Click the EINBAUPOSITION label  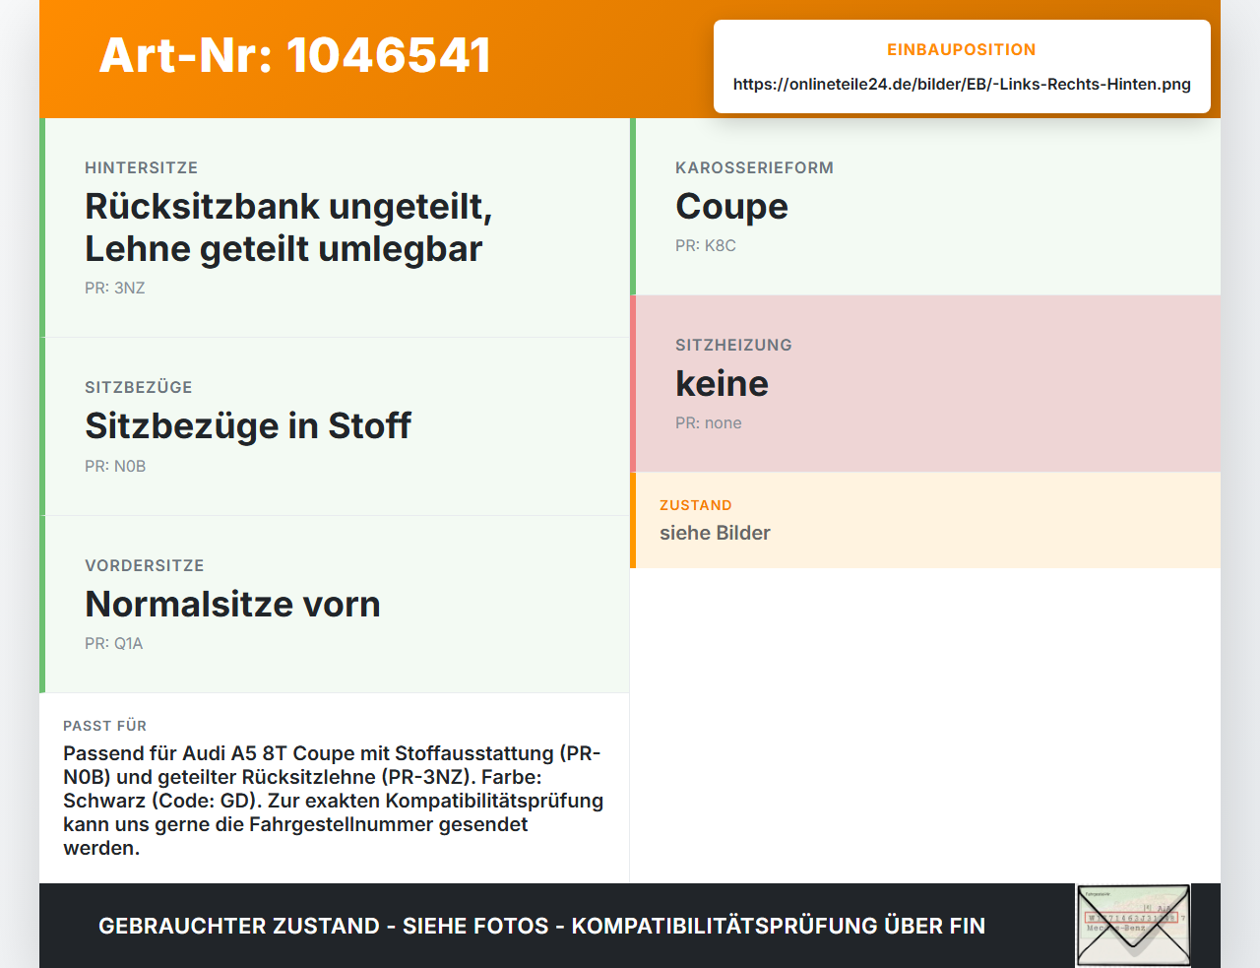coord(962,50)
